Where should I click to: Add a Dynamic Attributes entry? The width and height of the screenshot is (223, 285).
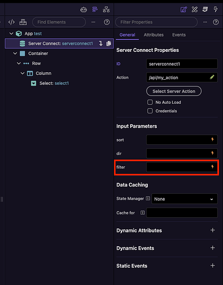click(213, 230)
